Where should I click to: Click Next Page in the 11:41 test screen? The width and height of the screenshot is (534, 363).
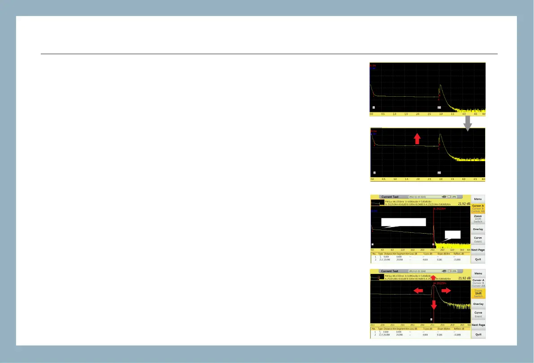click(478, 250)
